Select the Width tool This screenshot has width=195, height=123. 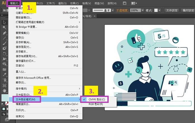pos(4,59)
